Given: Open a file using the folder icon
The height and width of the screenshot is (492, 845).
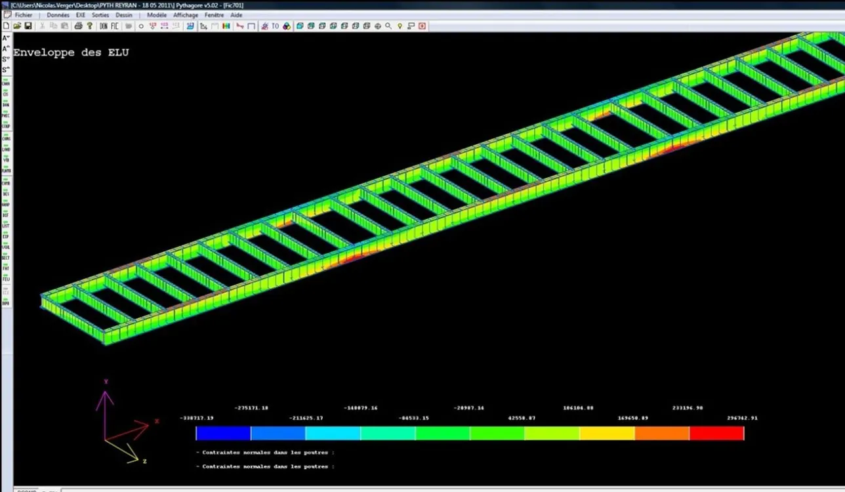Looking at the screenshot, I should click(x=17, y=26).
